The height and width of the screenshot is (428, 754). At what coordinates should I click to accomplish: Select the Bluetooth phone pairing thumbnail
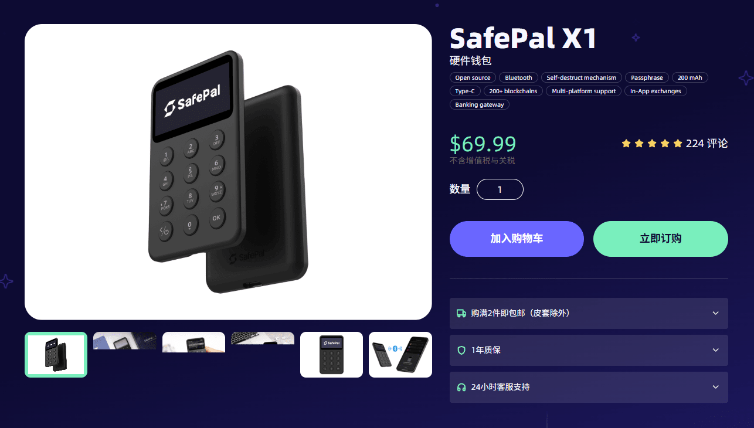(400, 355)
